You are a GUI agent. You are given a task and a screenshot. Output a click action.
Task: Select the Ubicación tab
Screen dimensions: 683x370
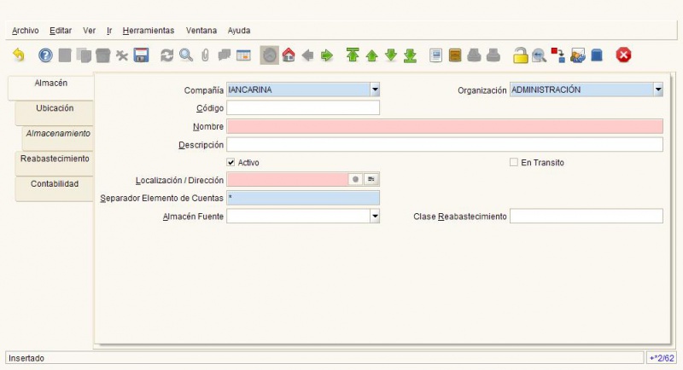pos(55,109)
